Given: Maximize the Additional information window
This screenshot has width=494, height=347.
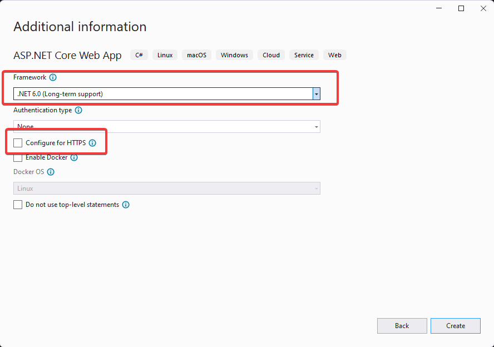Looking at the screenshot, I should 461,8.
